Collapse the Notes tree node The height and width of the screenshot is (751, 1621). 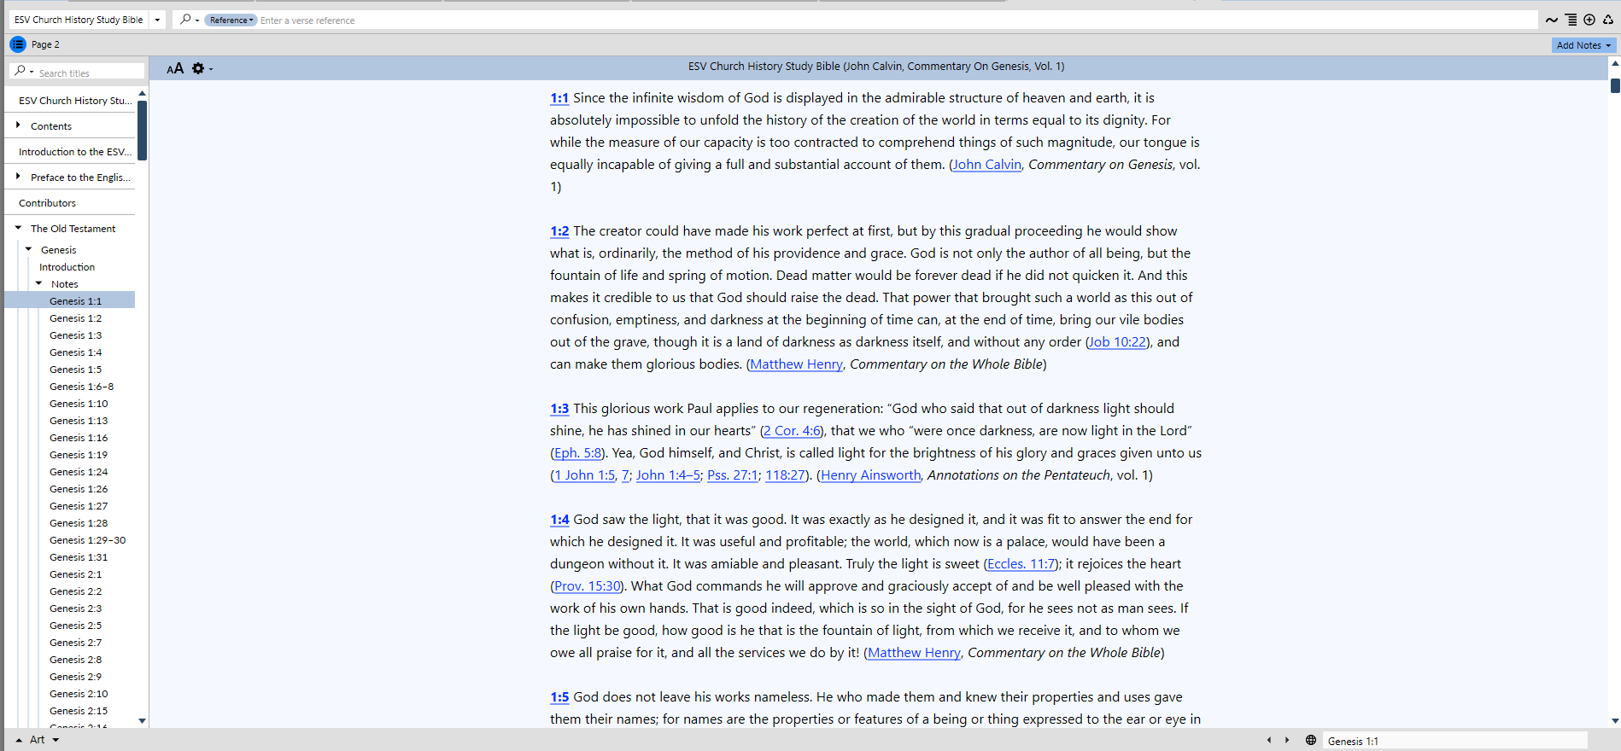38,283
